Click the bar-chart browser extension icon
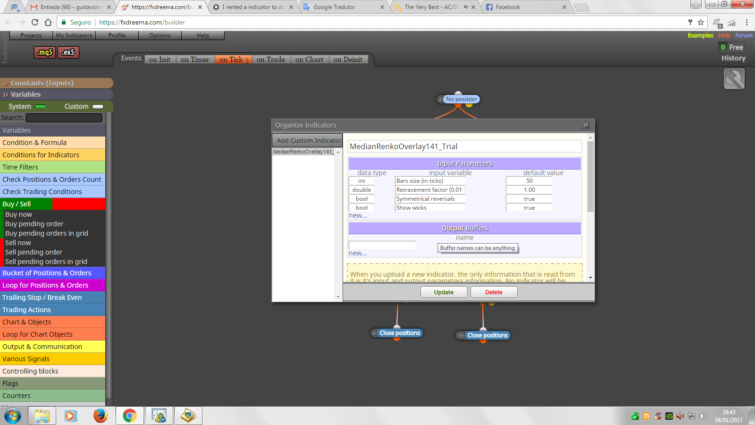755x425 pixels. click(732, 22)
